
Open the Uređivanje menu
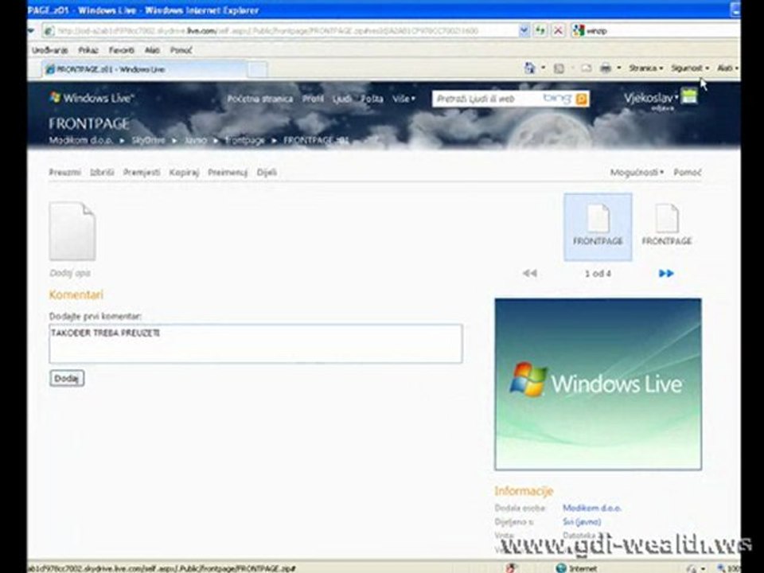pyautogui.click(x=49, y=50)
